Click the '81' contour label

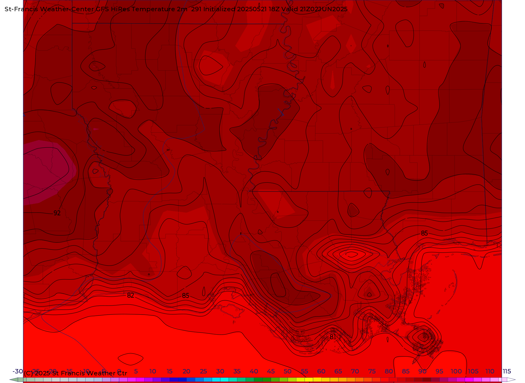pyautogui.click(x=333, y=337)
